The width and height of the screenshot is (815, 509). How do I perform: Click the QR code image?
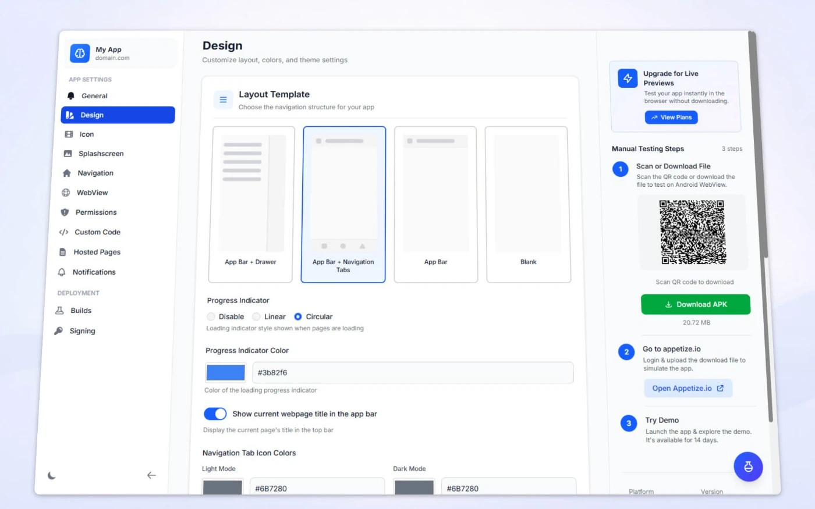pos(692,232)
